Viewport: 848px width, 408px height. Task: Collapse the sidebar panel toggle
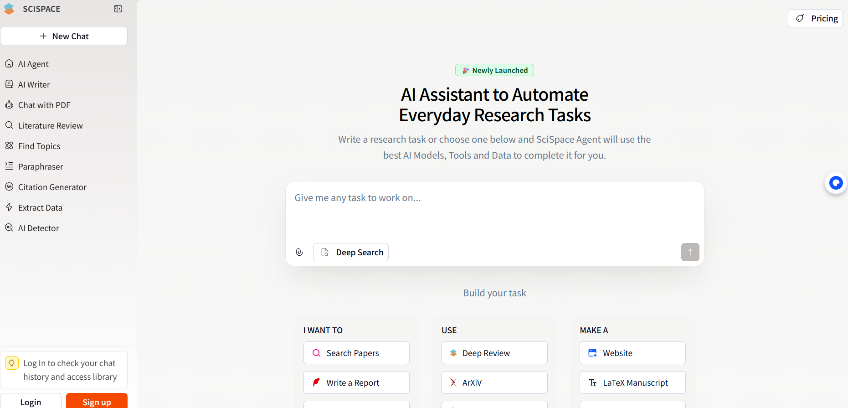118,9
